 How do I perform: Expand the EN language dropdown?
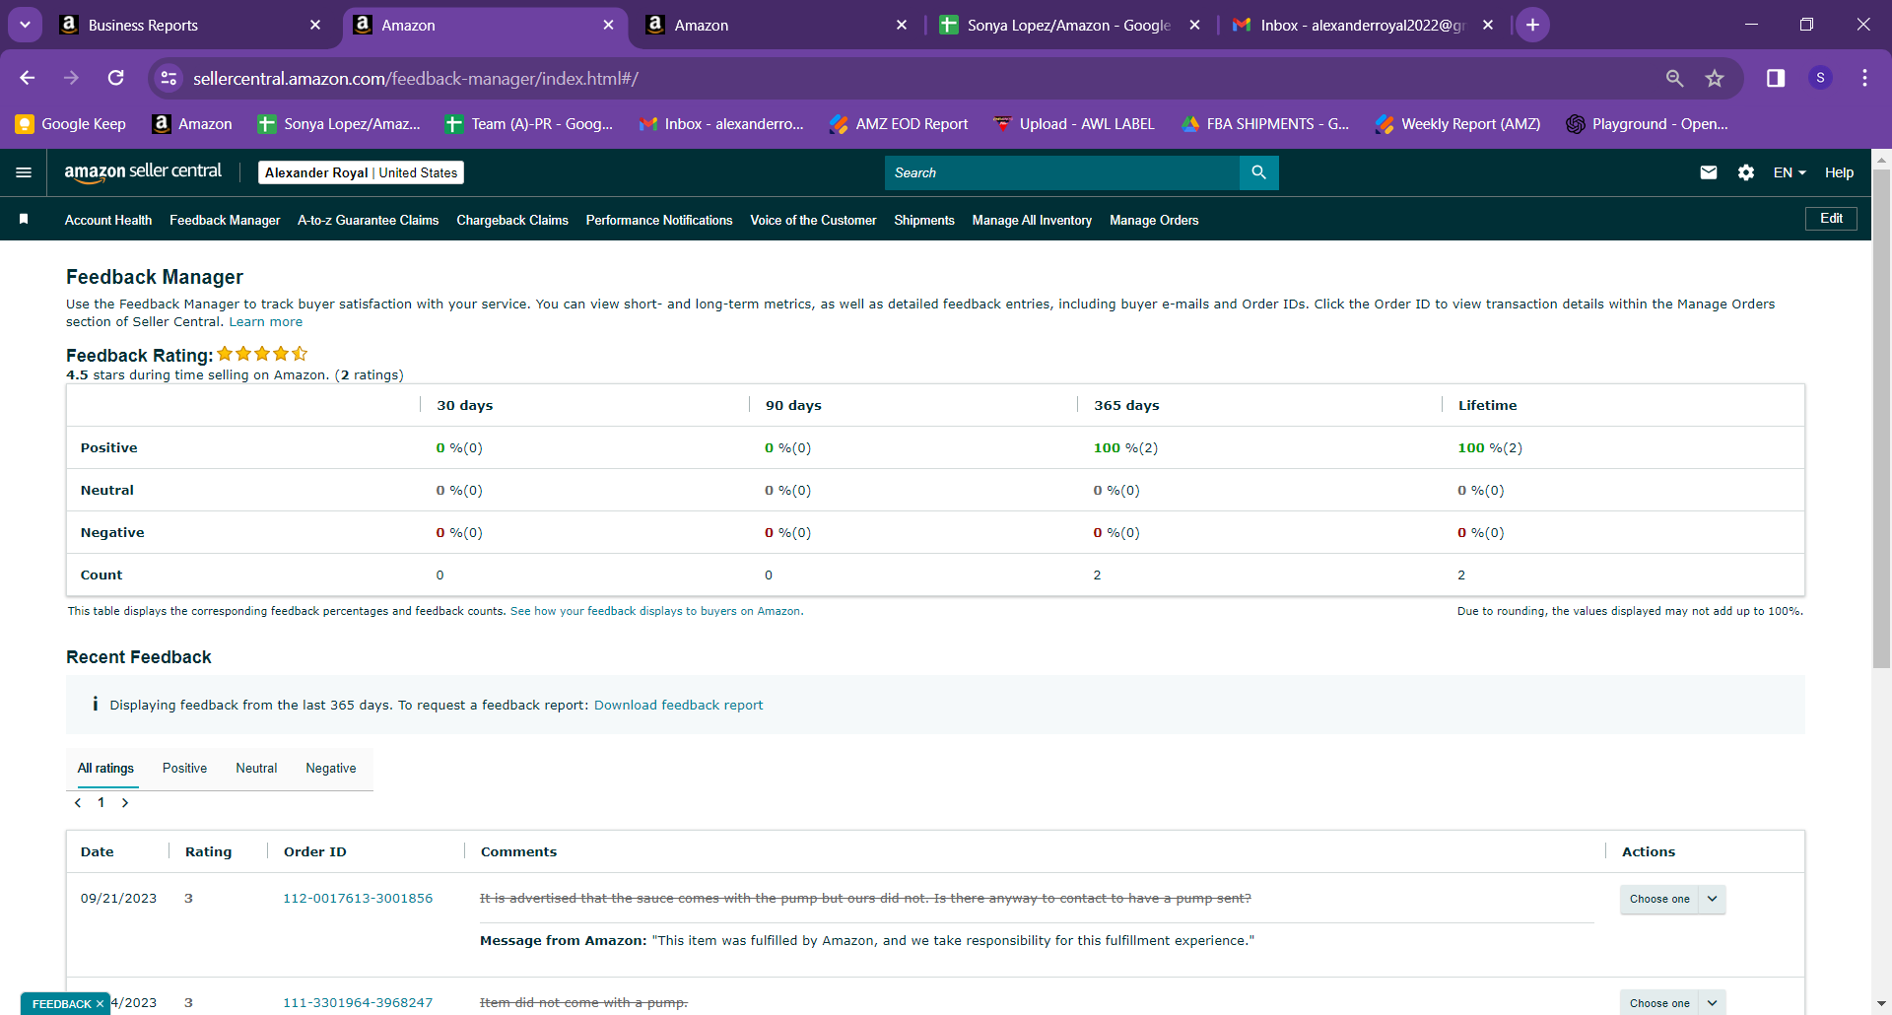[1790, 172]
